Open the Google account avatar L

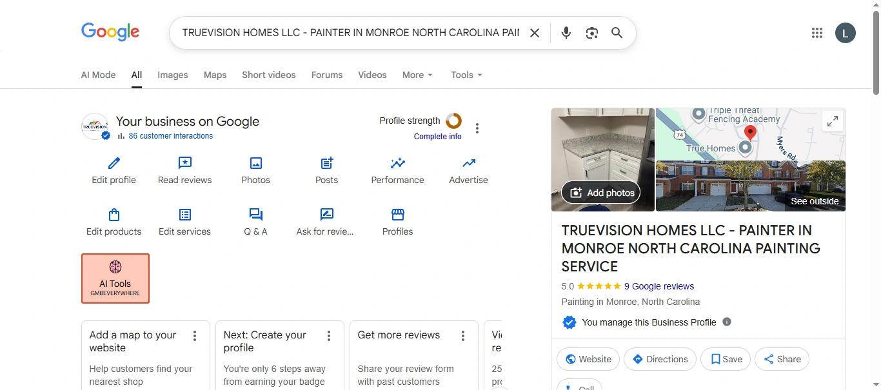(846, 33)
